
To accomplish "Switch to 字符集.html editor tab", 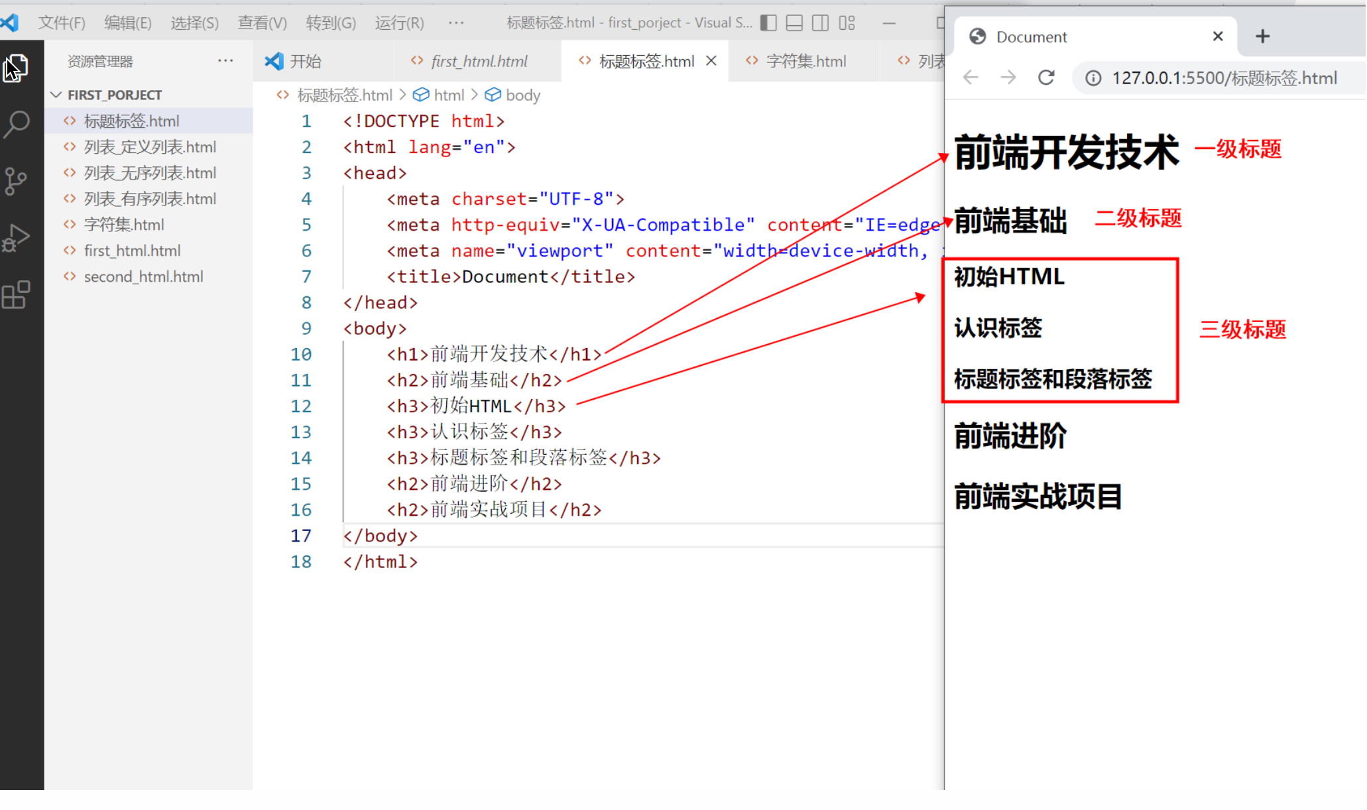I will (805, 62).
